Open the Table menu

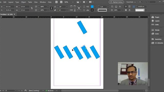coord(30,2)
